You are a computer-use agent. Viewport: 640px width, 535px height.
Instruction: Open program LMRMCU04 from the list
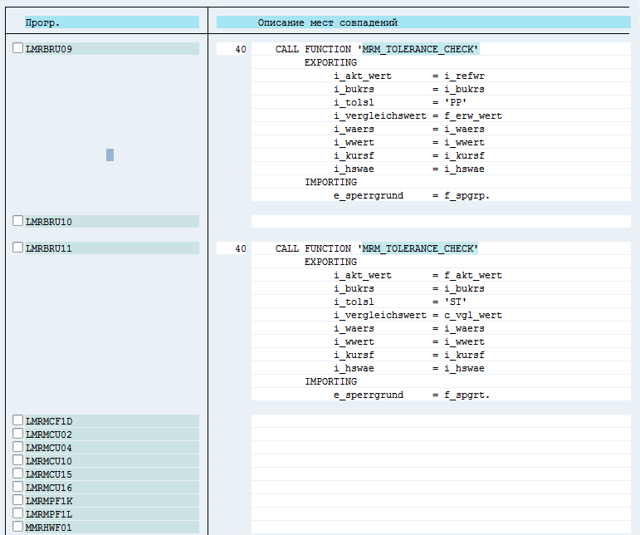coord(49,448)
